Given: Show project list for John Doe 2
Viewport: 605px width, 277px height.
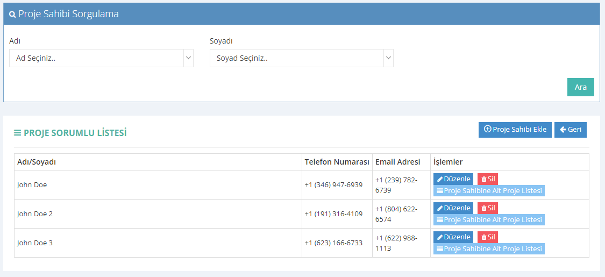Looking at the screenshot, I should tap(489, 220).
